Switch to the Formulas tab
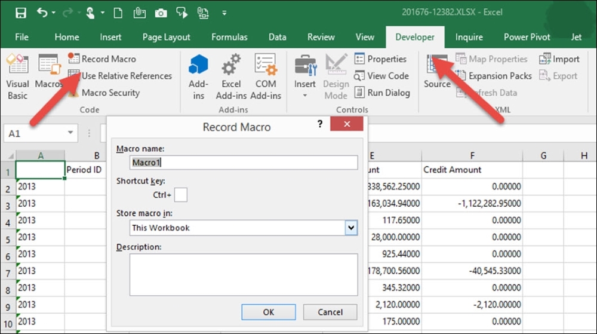 229,37
